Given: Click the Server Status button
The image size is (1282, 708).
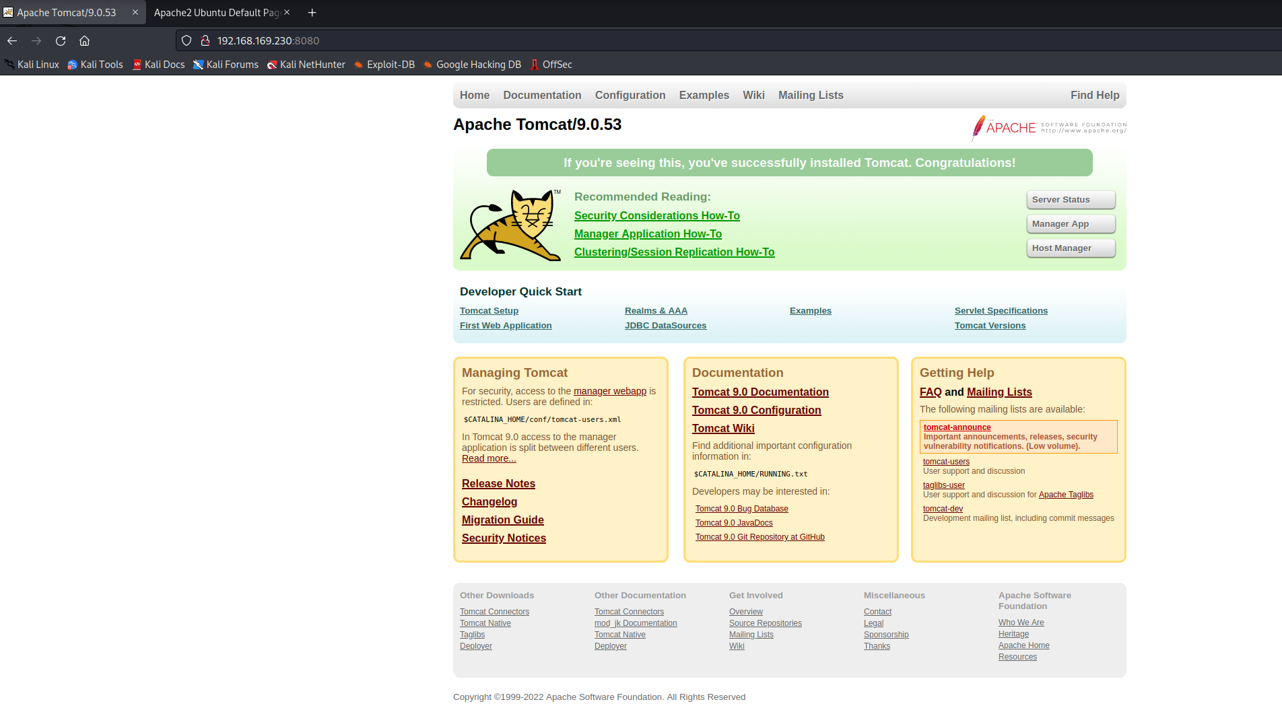Looking at the screenshot, I should [1071, 200].
